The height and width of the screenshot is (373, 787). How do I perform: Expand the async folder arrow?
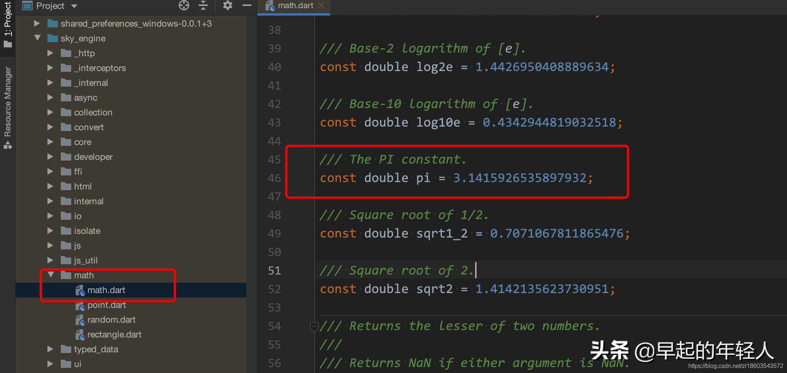50,98
